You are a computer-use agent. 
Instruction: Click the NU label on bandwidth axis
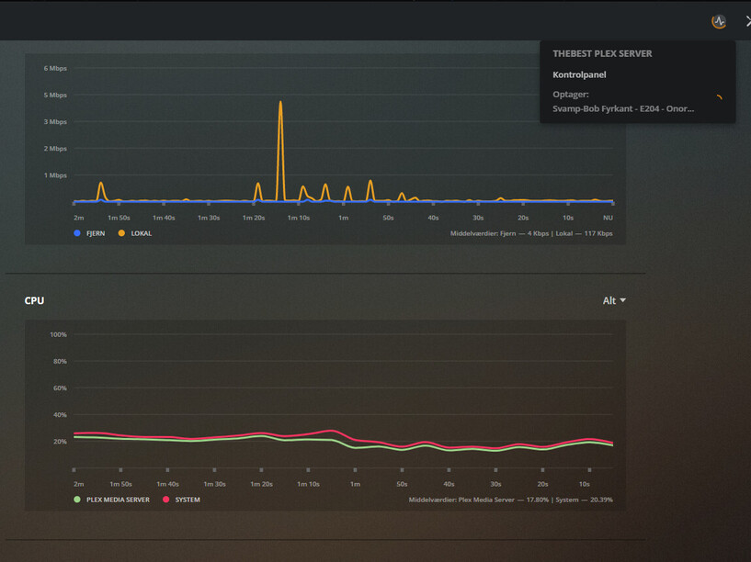click(x=608, y=218)
